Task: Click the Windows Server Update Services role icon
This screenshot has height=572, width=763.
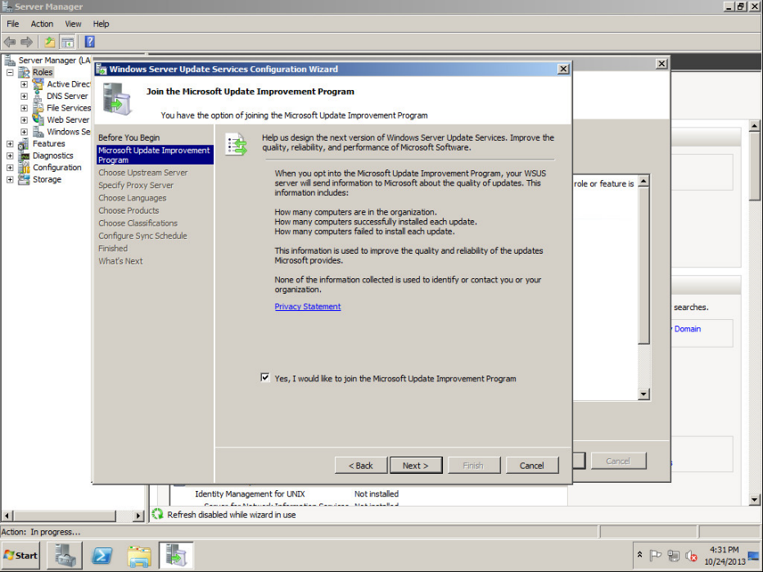Action: pyautogui.click(x=38, y=132)
